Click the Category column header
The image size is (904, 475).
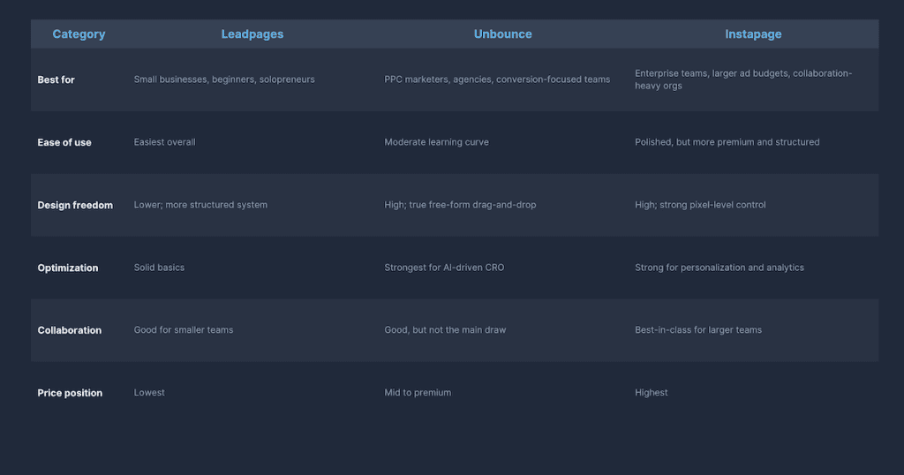[79, 34]
